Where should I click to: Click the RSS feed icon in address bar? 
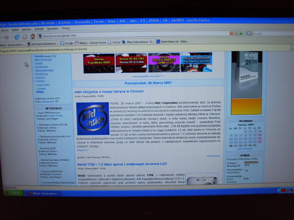coord(231,33)
